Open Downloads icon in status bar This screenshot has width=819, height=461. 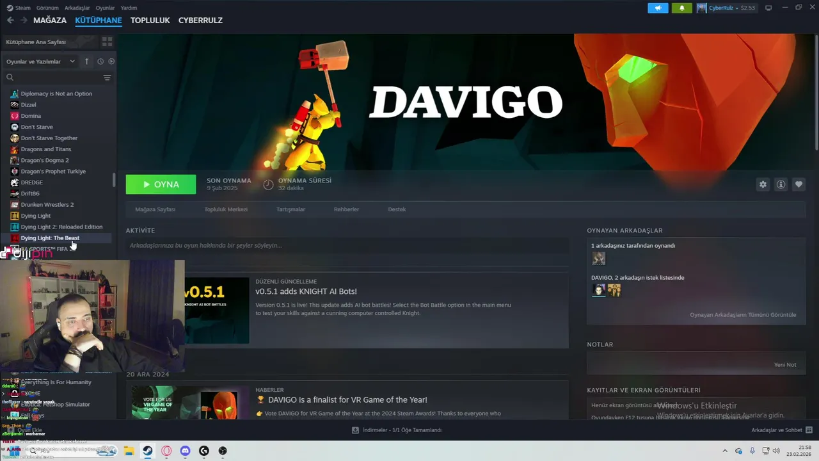(355, 430)
